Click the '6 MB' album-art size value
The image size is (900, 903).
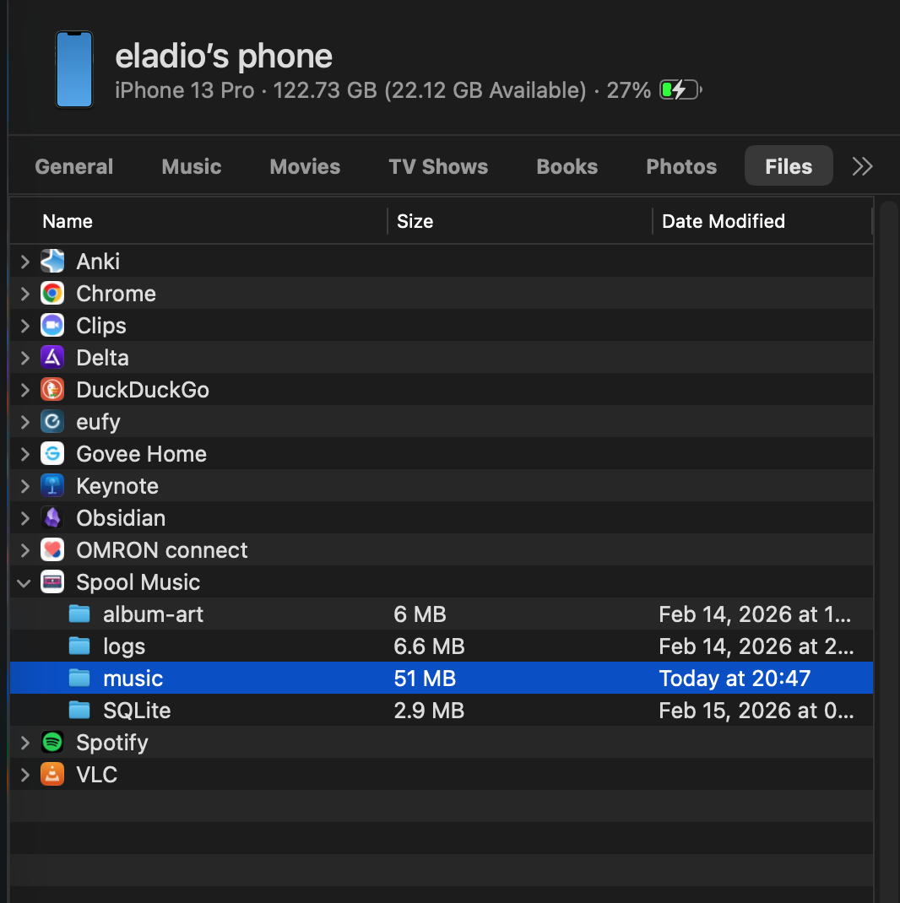coord(420,614)
